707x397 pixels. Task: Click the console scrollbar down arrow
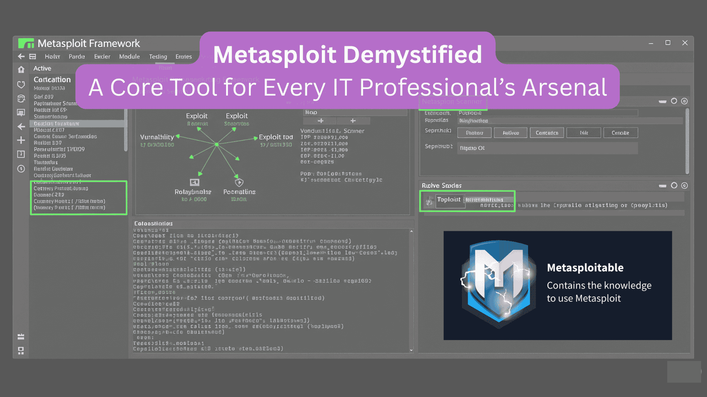tap(411, 350)
